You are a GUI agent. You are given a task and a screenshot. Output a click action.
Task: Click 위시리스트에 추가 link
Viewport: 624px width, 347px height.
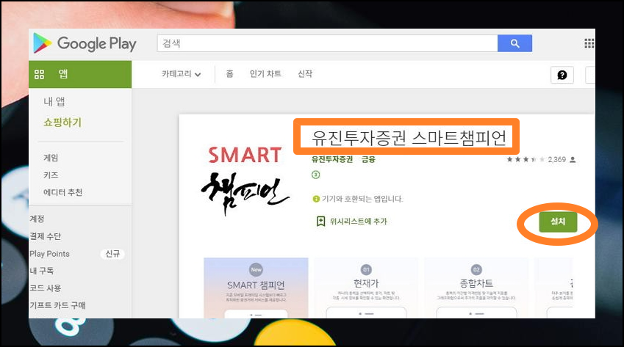point(358,222)
